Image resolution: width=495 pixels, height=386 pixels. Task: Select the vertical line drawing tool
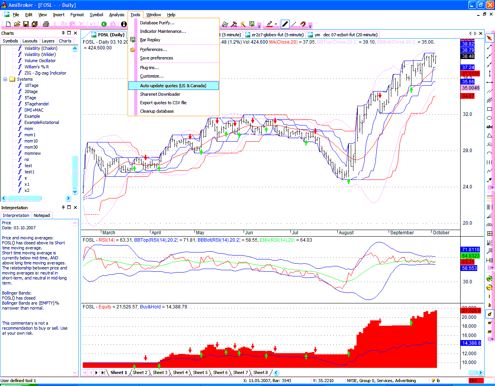(490, 73)
